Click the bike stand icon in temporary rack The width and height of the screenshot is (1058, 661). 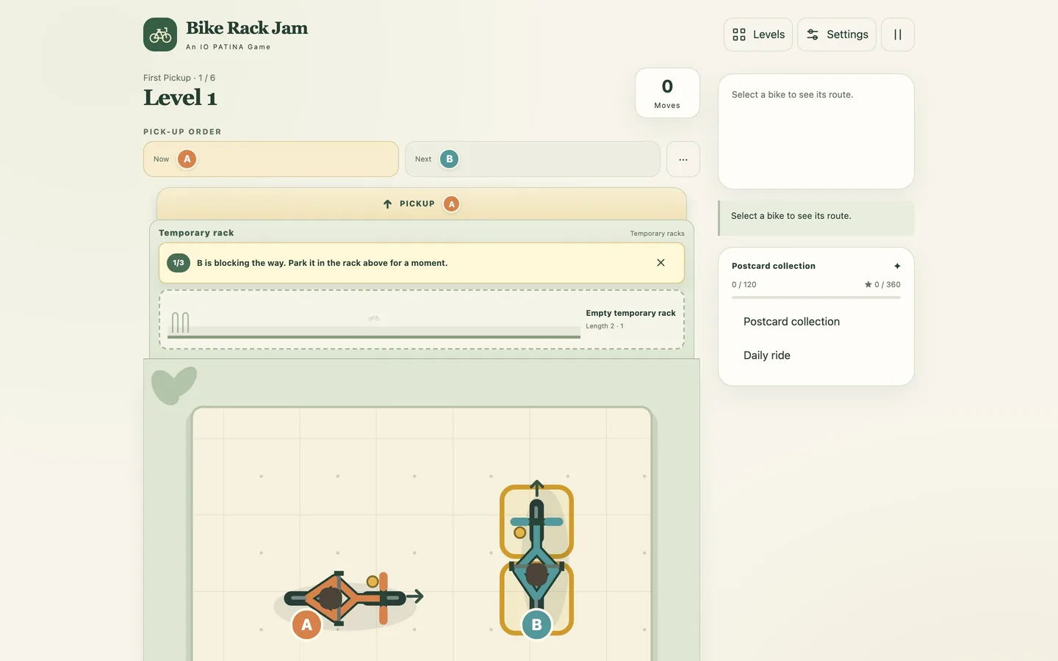(180, 322)
